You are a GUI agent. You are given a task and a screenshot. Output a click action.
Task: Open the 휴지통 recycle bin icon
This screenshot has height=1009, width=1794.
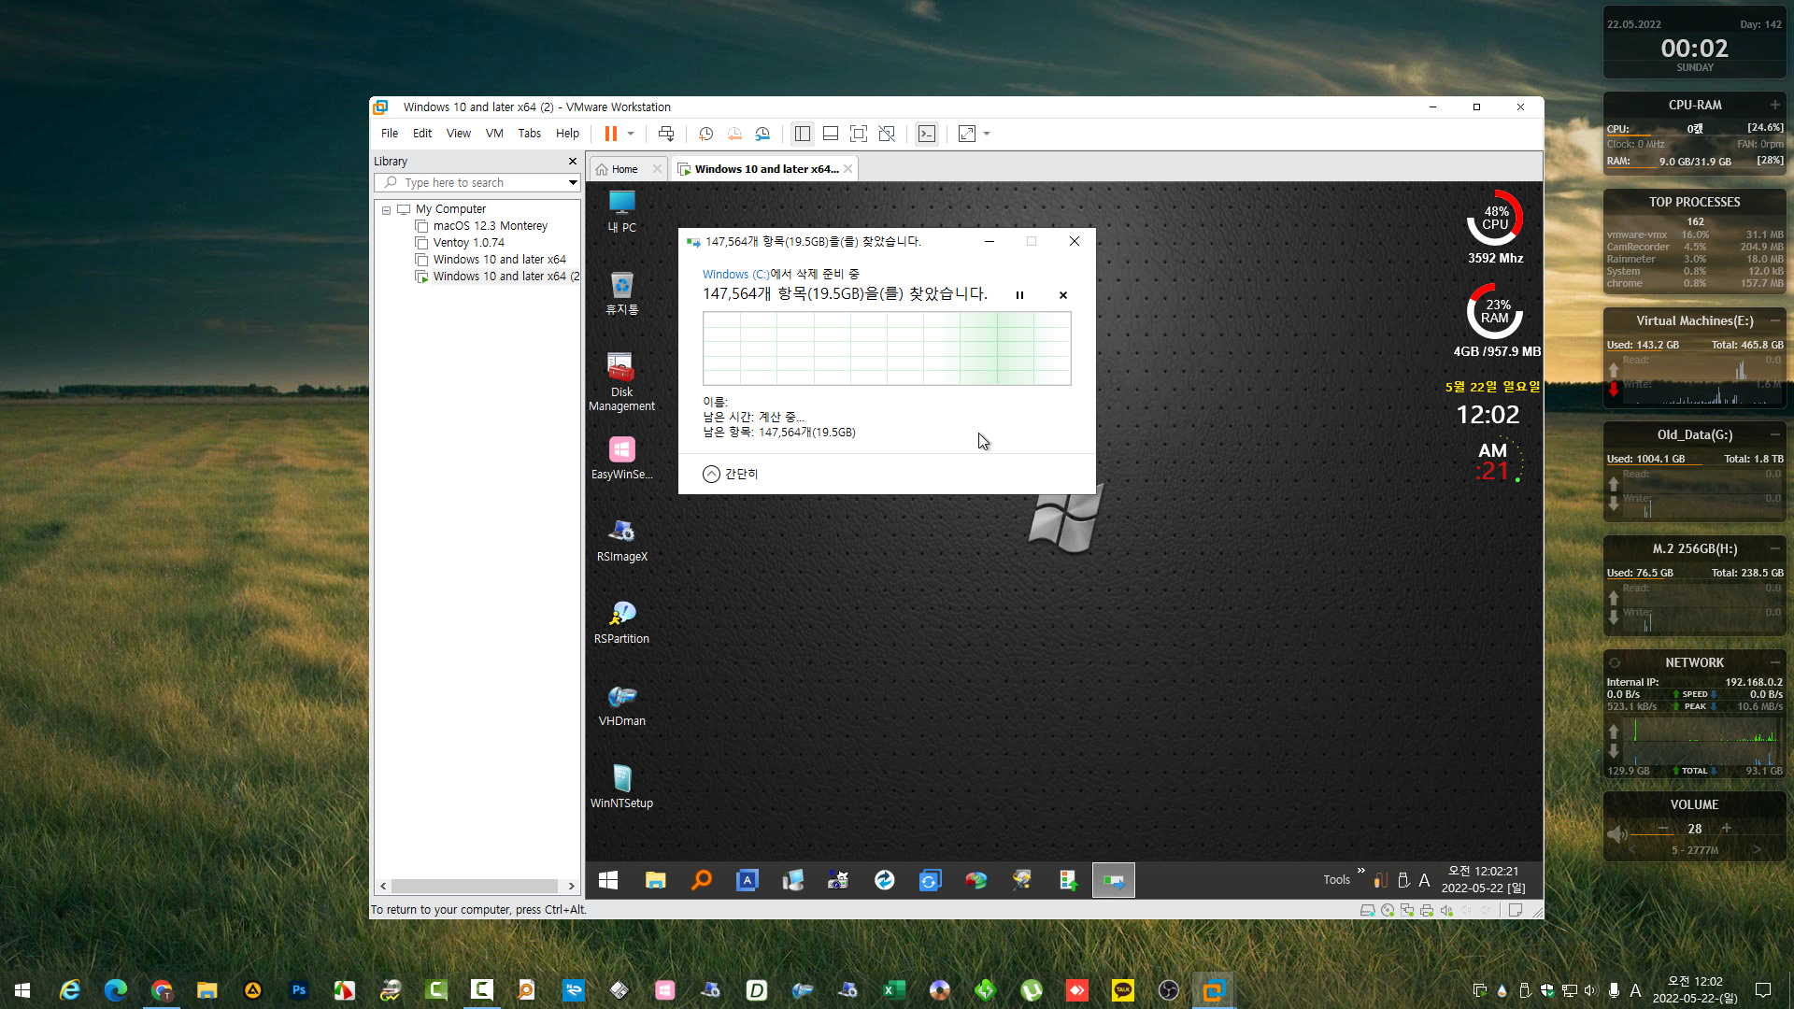point(621,293)
